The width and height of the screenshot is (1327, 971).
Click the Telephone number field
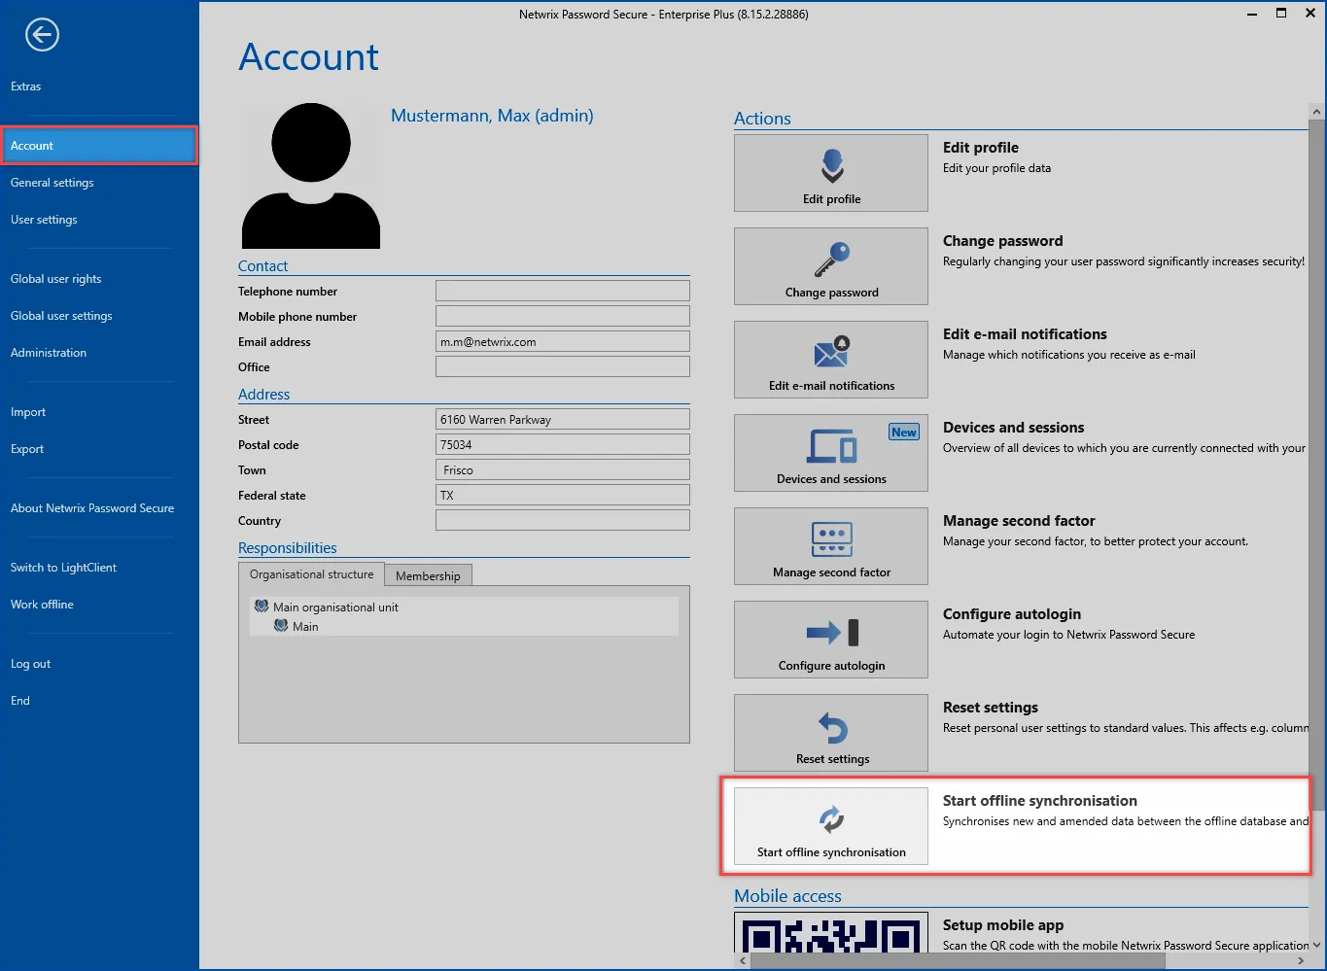pos(563,291)
